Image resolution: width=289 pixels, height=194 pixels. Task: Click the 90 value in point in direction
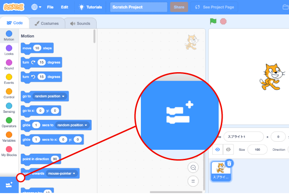[55, 159]
